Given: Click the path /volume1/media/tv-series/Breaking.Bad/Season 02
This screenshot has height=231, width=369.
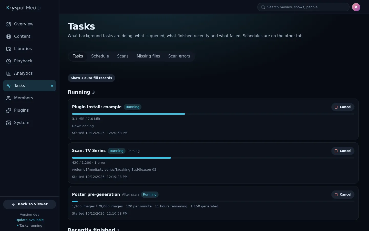Looking at the screenshot, I should [114, 170].
